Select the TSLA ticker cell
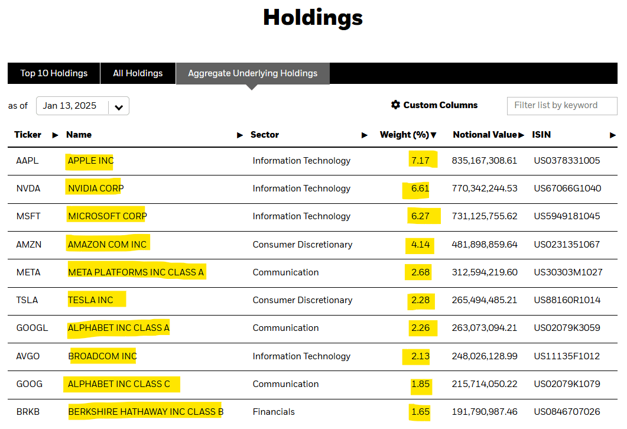This screenshot has height=429, width=627. point(27,300)
